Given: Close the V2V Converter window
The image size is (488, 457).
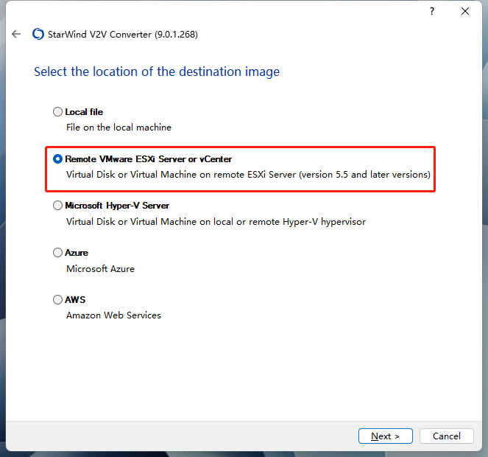Looking at the screenshot, I should (x=465, y=11).
